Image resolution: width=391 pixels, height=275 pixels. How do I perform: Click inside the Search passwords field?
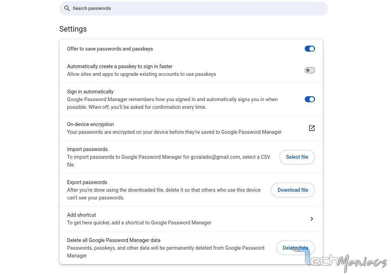[194, 8]
